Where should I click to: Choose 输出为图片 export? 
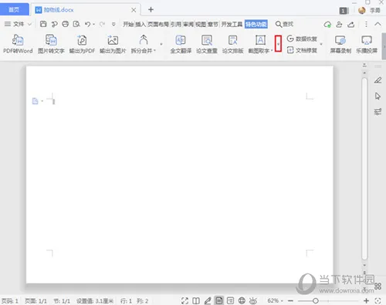[x=113, y=44]
